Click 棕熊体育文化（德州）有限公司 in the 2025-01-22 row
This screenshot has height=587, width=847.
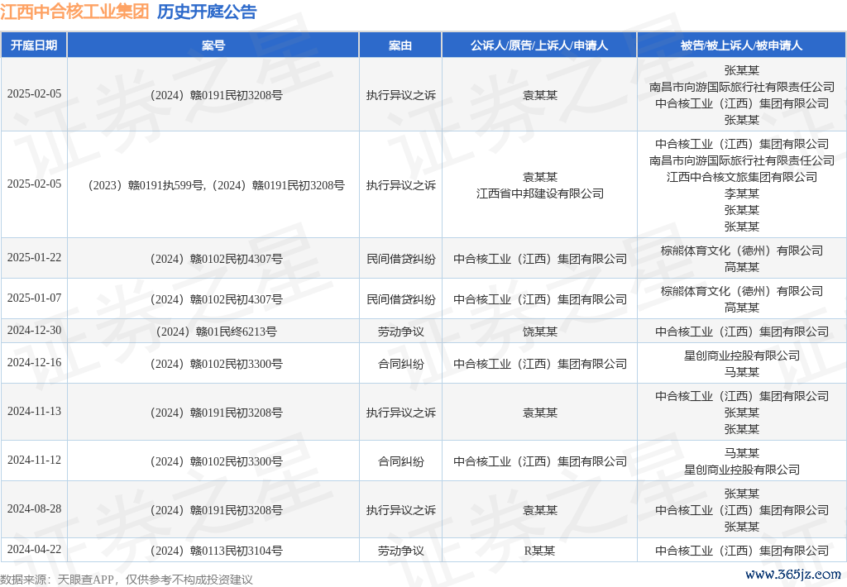742,251
